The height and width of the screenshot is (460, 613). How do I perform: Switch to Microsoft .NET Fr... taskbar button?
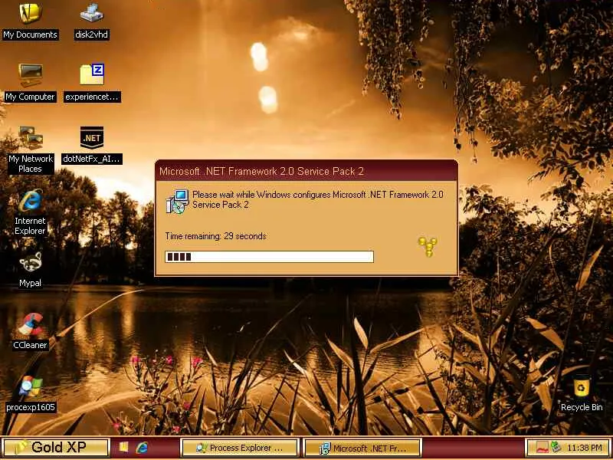(x=362, y=448)
